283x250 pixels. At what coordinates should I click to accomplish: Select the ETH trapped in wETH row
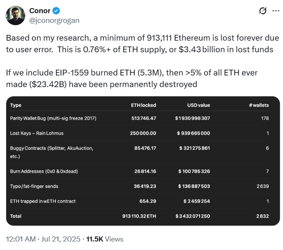[x=139, y=201]
